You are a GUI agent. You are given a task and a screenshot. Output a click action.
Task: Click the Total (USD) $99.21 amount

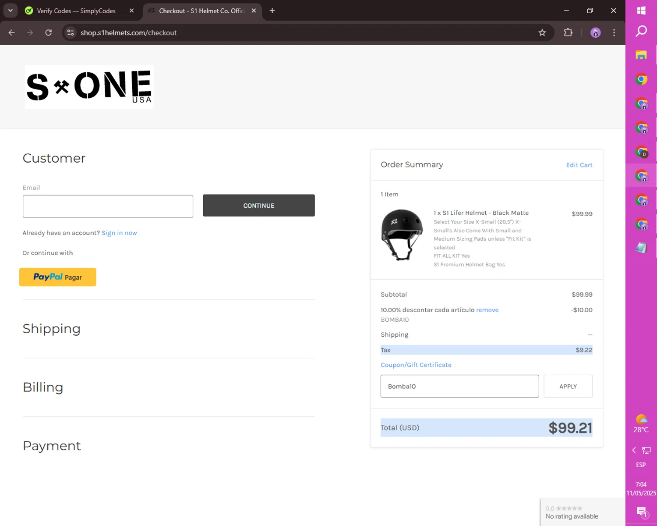click(x=570, y=428)
